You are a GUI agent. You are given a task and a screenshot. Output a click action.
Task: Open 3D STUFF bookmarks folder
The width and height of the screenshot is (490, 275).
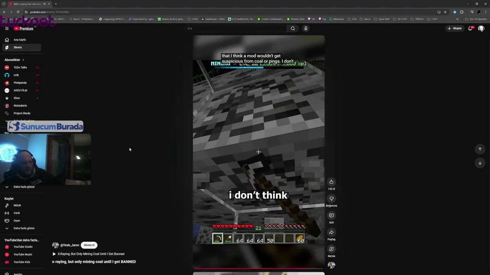[x=400, y=19]
